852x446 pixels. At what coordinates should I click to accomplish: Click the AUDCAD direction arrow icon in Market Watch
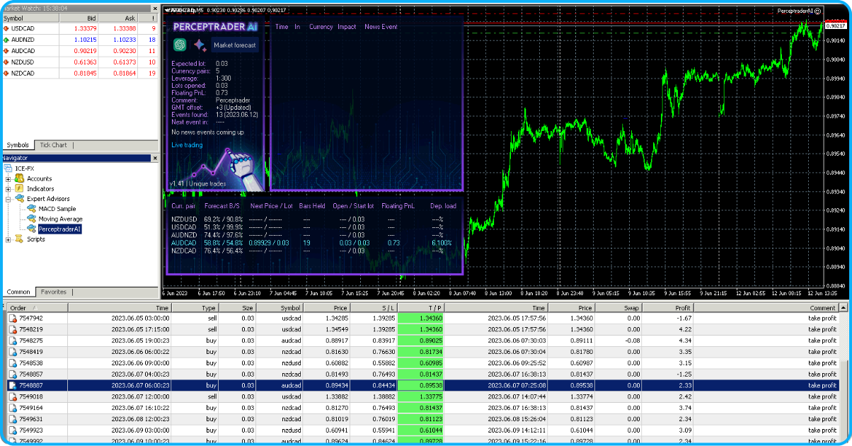pyautogui.click(x=6, y=51)
